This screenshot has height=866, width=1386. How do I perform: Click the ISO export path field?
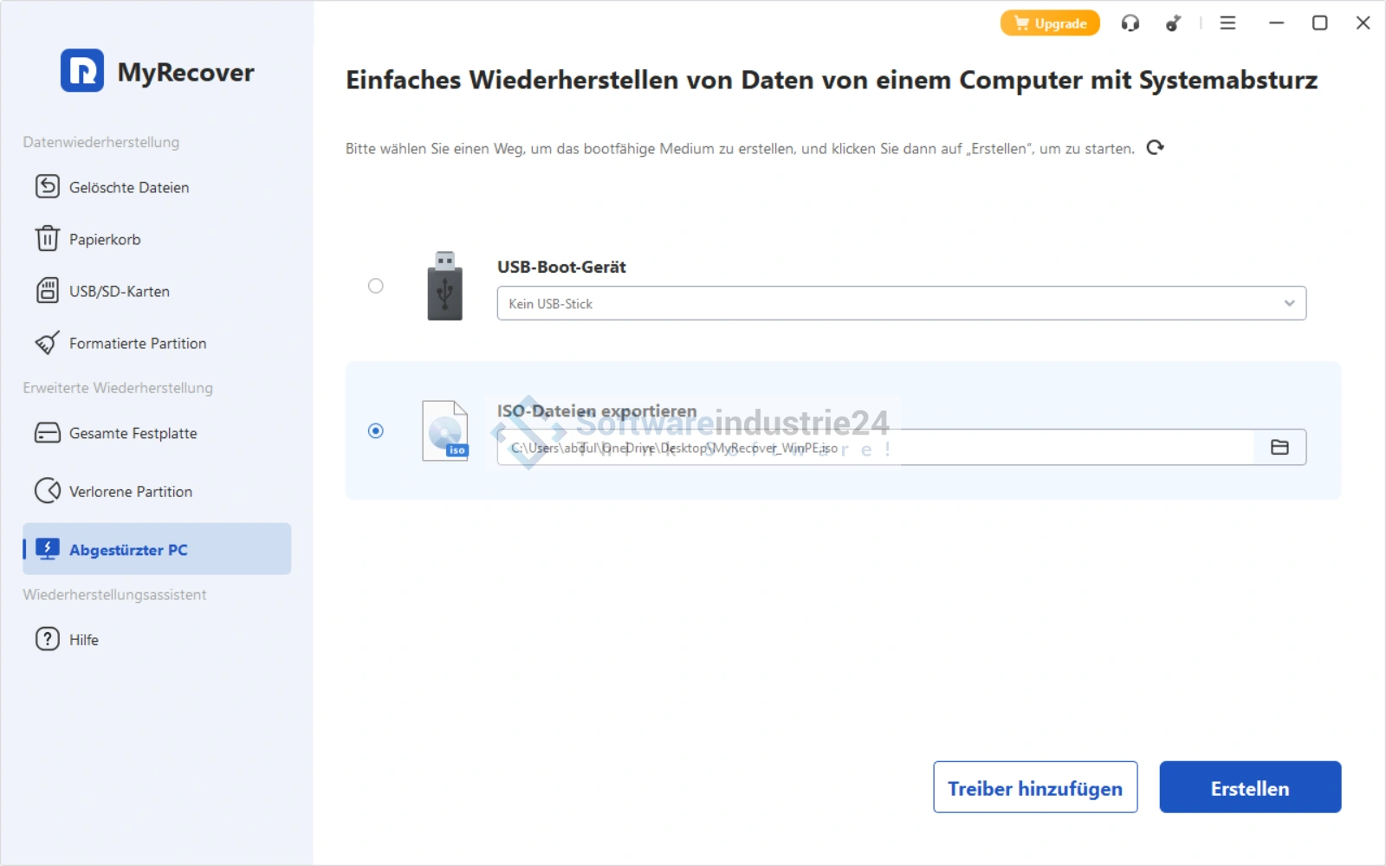click(875, 449)
